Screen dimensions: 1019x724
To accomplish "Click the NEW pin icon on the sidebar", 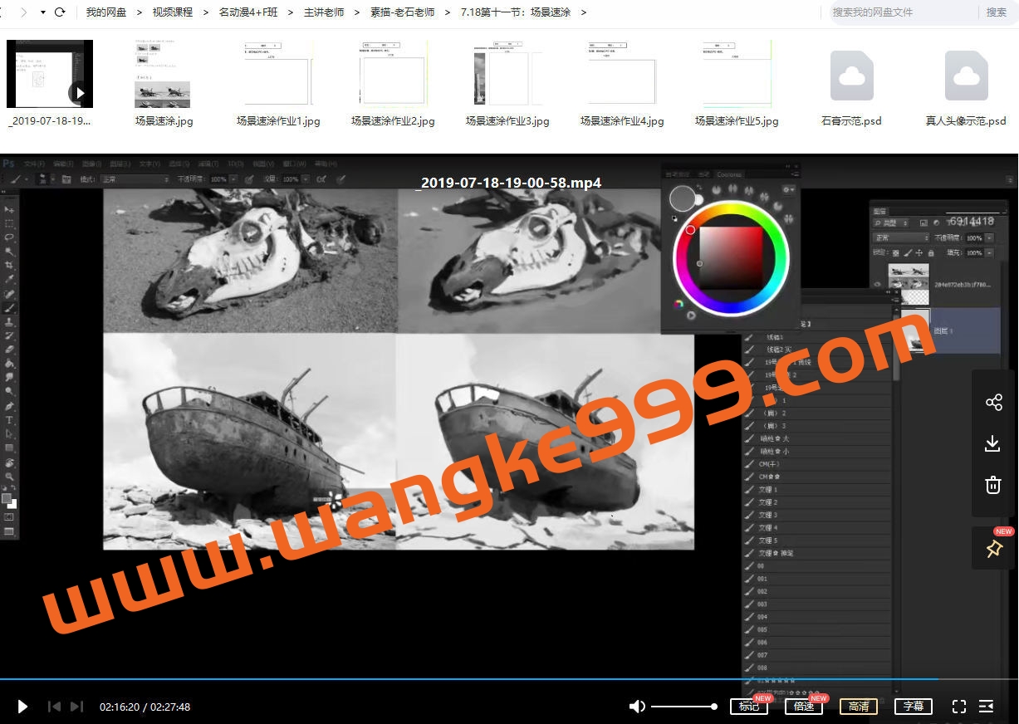I will tap(993, 548).
